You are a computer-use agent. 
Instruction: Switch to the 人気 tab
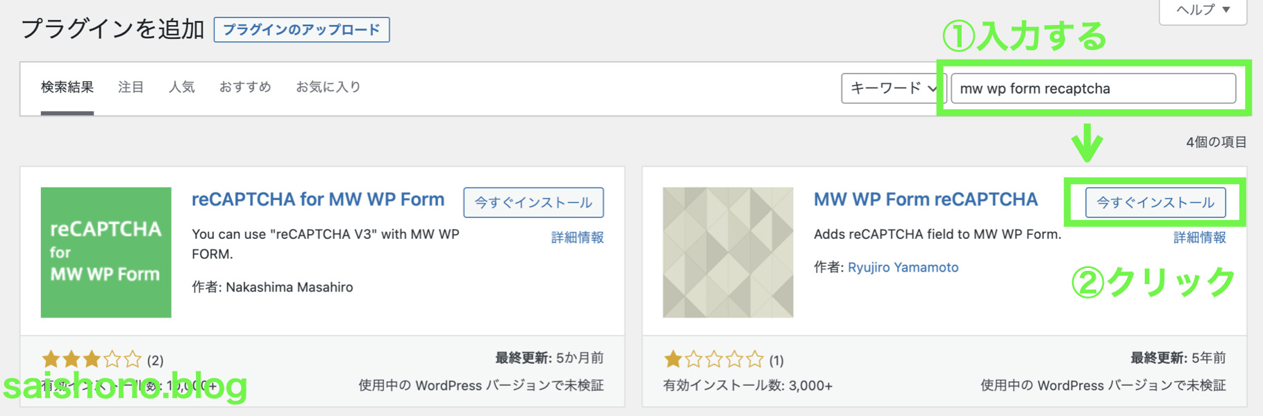(x=181, y=86)
